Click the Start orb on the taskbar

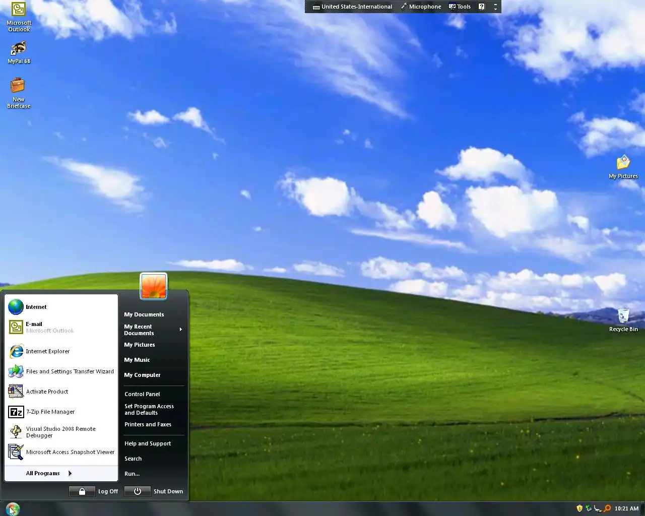point(13,509)
